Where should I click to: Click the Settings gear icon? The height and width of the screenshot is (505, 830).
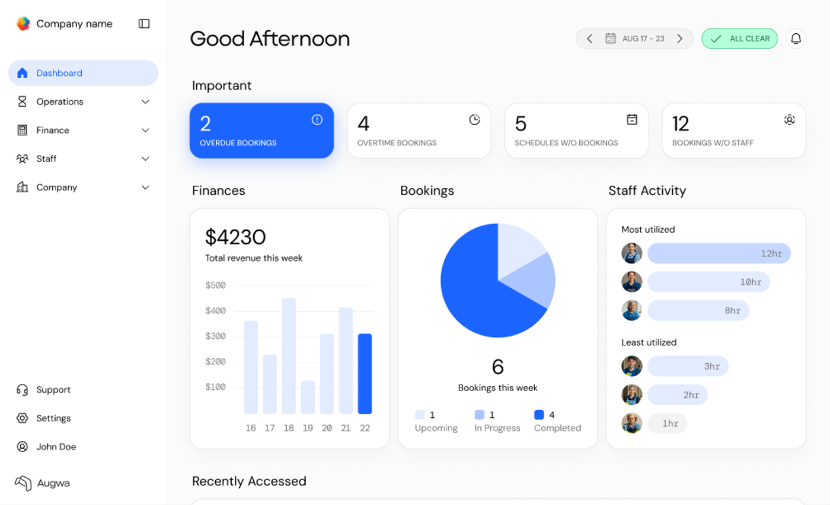[x=23, y=418]
